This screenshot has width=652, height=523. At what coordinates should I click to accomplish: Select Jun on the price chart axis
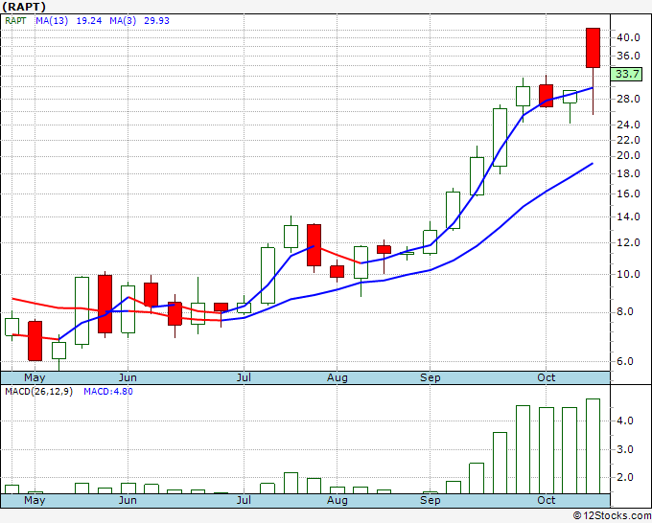click(128, 377)
